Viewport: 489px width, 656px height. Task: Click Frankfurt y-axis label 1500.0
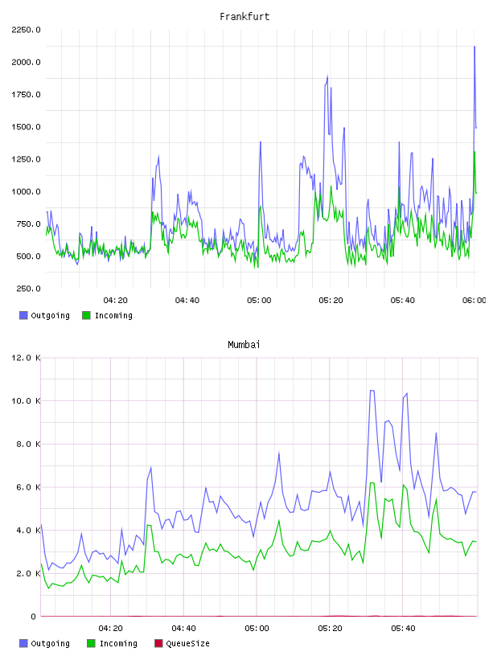pyautogui.click(x=26, y=127)
